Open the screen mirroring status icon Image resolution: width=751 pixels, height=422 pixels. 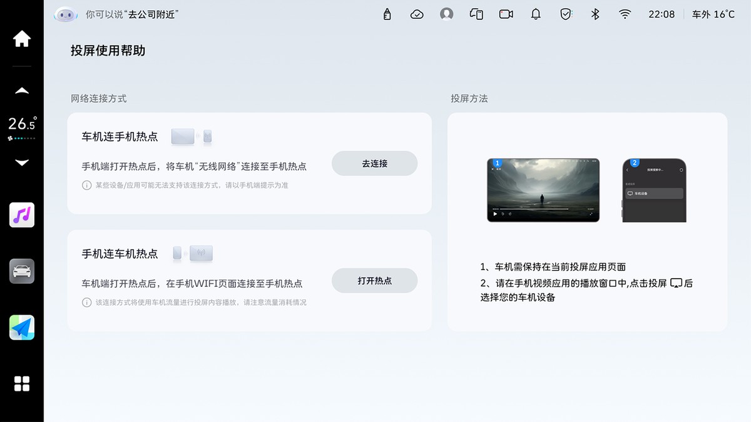point(476,14)
